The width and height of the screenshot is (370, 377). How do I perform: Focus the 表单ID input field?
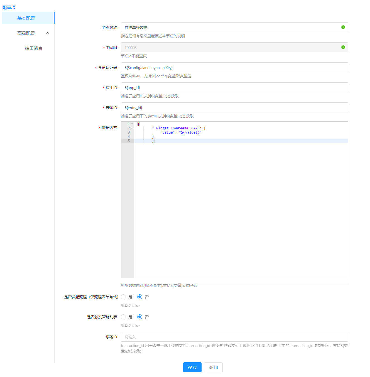click(x=234, y=107)
